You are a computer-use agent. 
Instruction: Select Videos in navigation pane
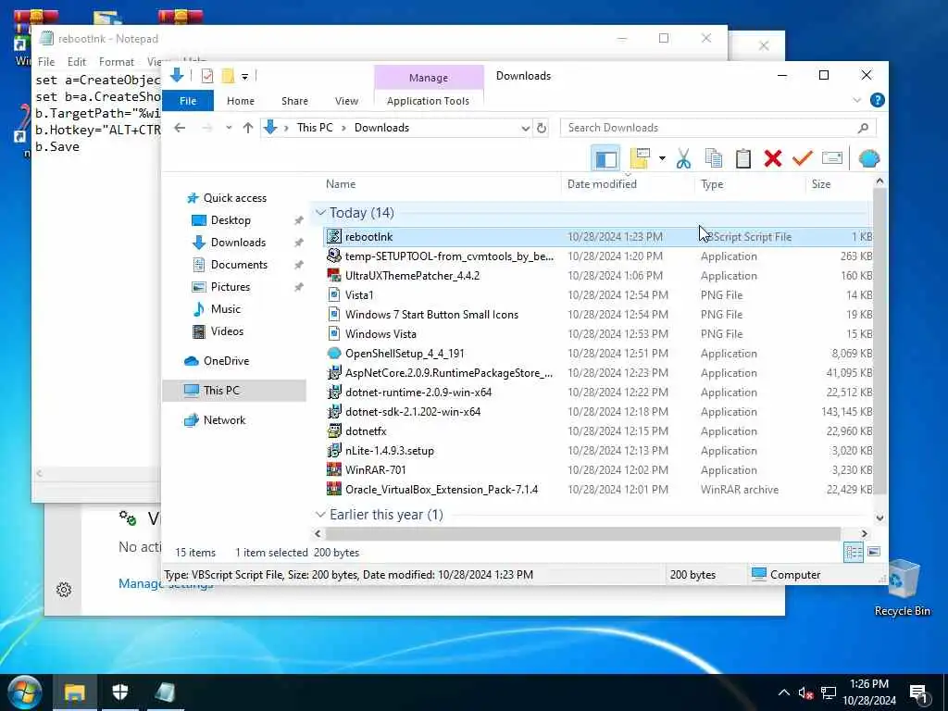coord(227,331)
